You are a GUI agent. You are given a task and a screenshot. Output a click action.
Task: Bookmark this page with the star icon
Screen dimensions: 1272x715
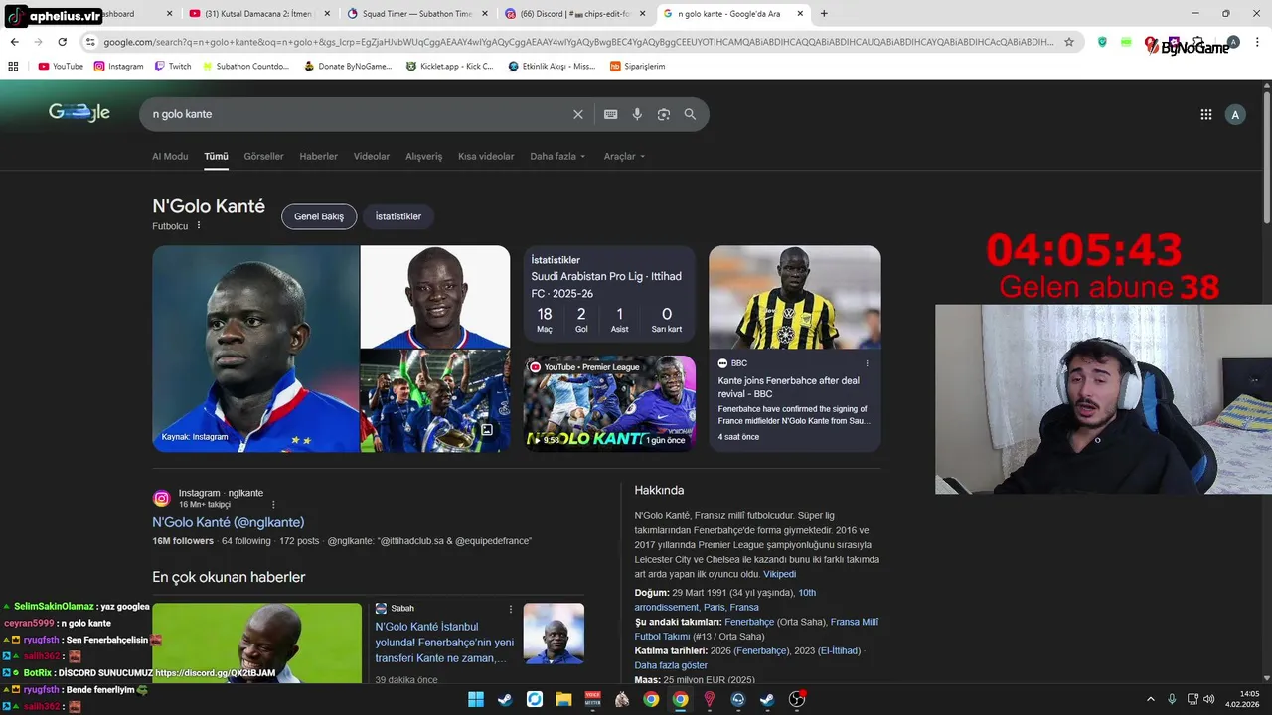1069,42
